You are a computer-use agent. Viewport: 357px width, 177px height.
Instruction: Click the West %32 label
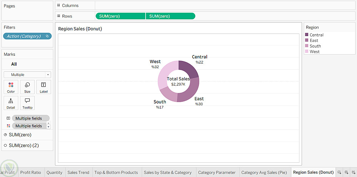point(155,64)
